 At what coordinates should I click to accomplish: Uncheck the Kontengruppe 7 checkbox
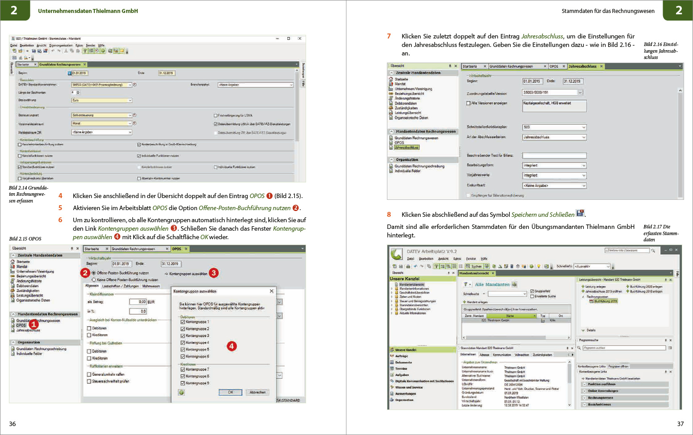tap(183, 369)
